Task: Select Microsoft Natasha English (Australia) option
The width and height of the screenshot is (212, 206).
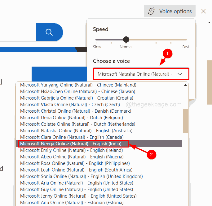Action: point(76,131)
